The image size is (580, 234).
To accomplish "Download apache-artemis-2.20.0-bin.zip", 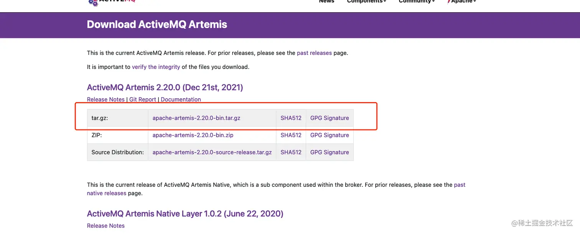I will [193, 135].
